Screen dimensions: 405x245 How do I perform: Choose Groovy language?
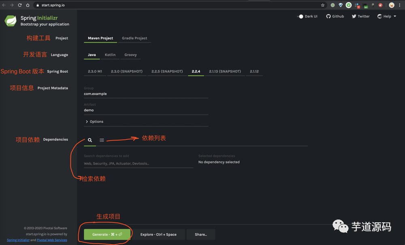[x=130, y=55]
